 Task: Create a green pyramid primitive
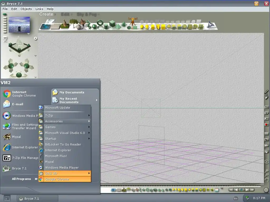coord(118,26)
